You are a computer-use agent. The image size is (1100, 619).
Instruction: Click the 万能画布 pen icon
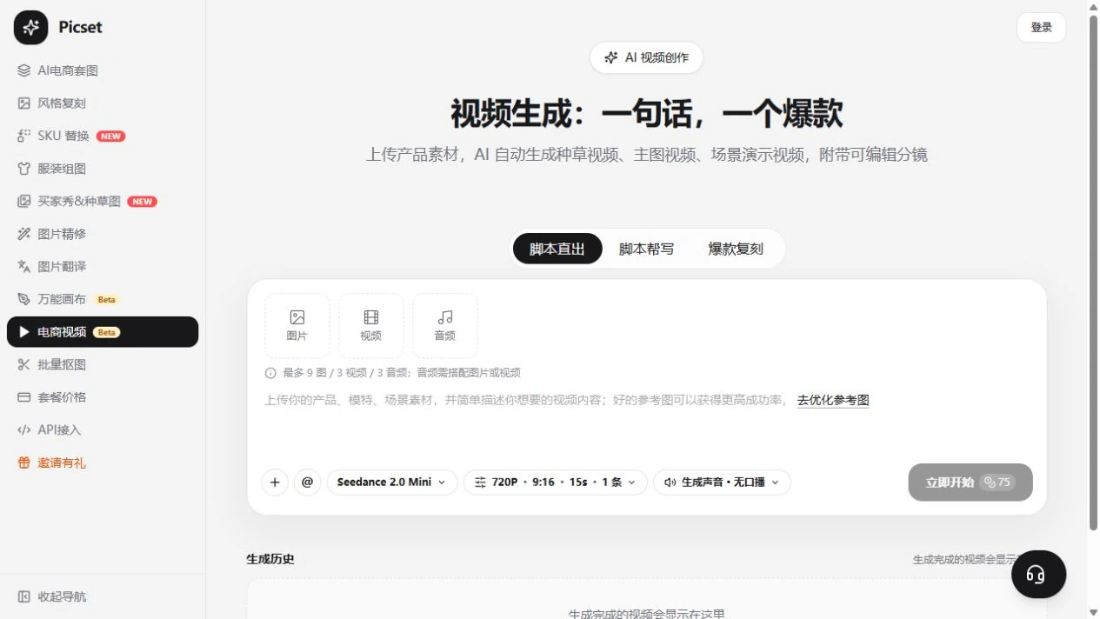pos(23,299)
